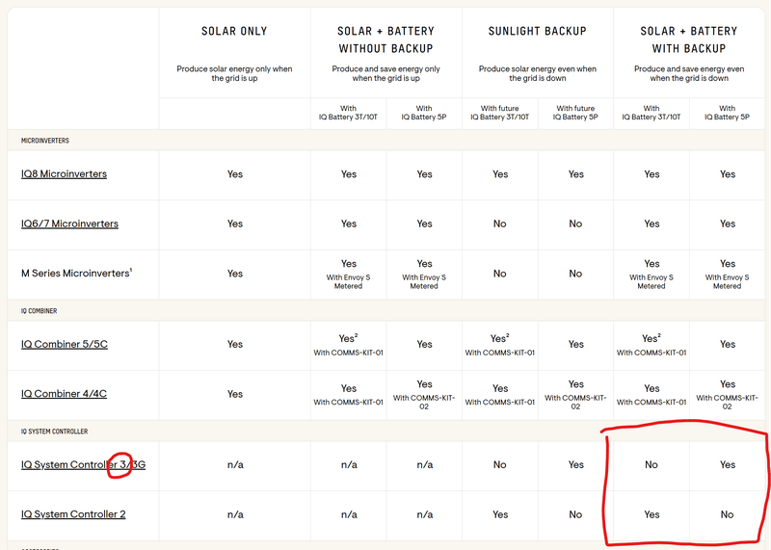Click 'With IQ Battery 3T/10T' under With Backup
The width and height of the screenshot is (771, 550).
pos(651,113)
